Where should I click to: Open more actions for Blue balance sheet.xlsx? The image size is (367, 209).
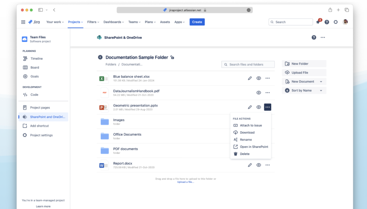coord(267,78)
